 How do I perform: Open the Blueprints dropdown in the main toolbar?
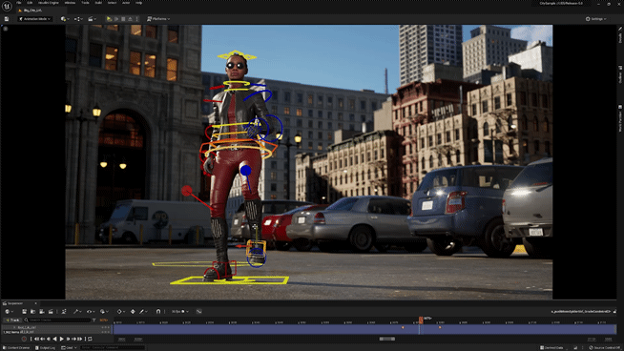[x=78, y=19]
